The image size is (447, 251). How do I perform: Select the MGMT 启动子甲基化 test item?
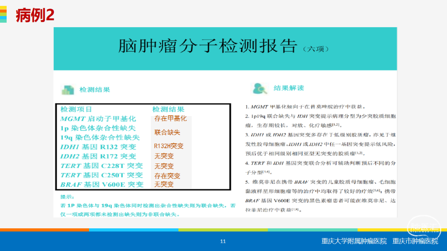point(98,119)
